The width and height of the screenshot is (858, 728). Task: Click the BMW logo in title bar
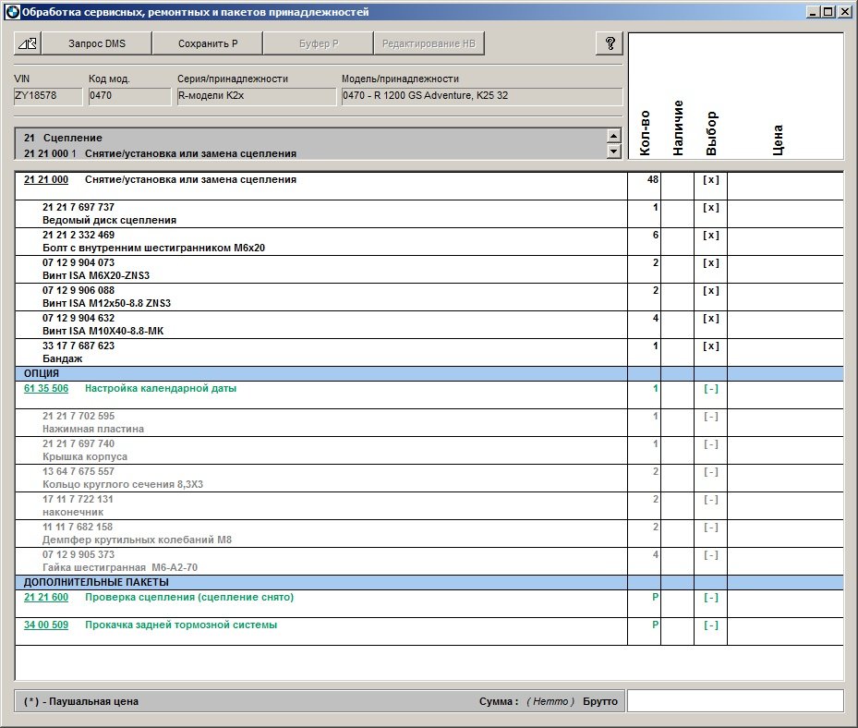pos(12,12)
